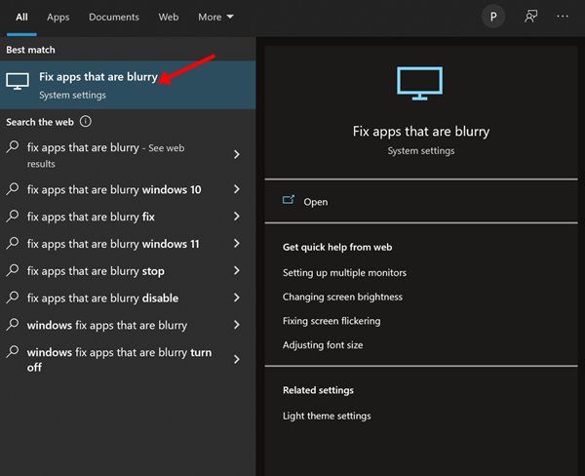Image resolution: width=585 pixels, height=476 pixels.
Task: Expand arrow for 'blurry disable' suggestion
Action: tap(237, 297)
